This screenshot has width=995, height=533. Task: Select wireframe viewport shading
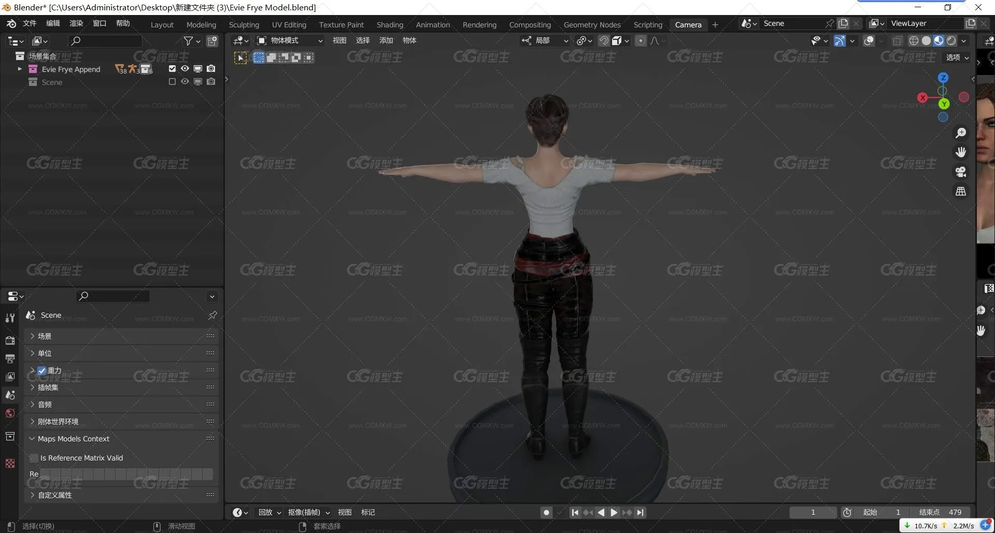(914, 41)
